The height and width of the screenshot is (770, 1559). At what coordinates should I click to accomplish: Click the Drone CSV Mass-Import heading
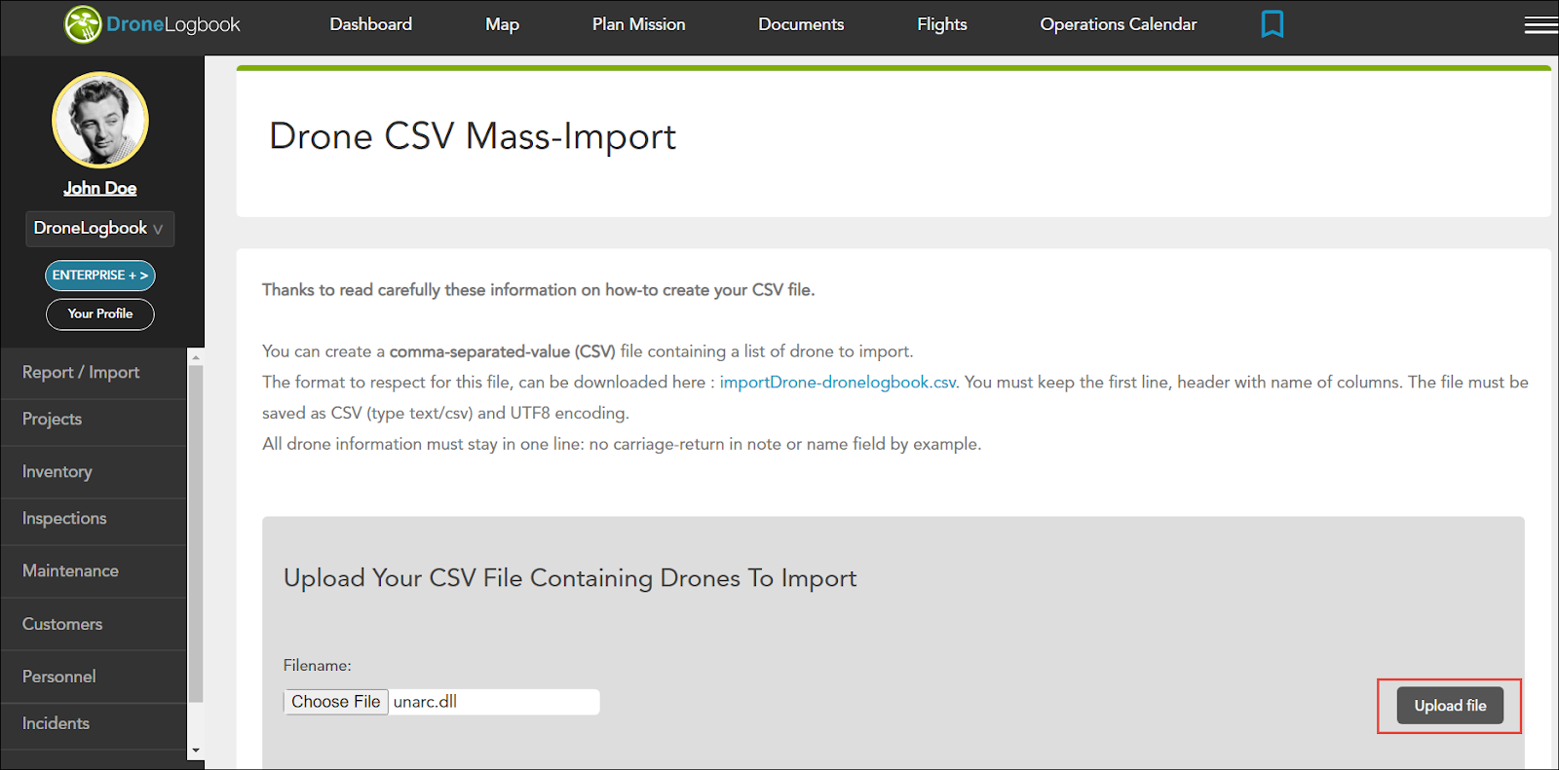[473, 136]
